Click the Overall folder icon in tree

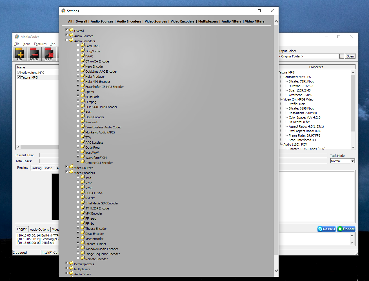pos(71,30)
